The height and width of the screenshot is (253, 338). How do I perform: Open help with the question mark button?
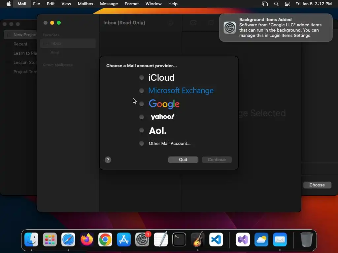[x=108, y=160]
